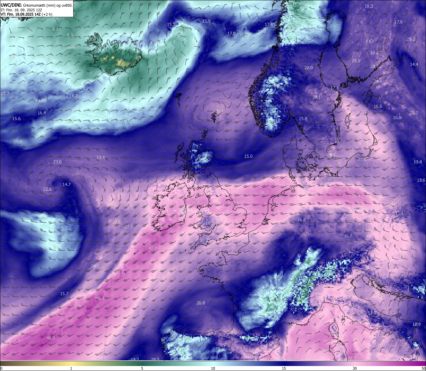Image resolution: width=426 pixels, height=371 pixels.
Task: Click the 27.1 value label
Action: pyautogui.click(x=317, y=97)
